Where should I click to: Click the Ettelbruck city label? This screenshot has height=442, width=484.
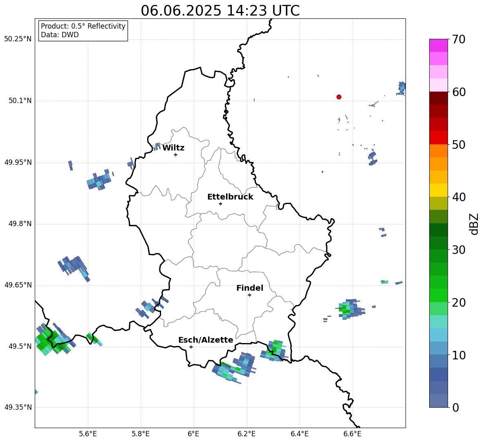point(230,197)
